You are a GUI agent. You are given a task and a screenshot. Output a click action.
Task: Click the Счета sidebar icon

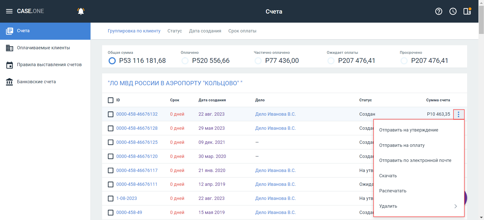(10, 31)
